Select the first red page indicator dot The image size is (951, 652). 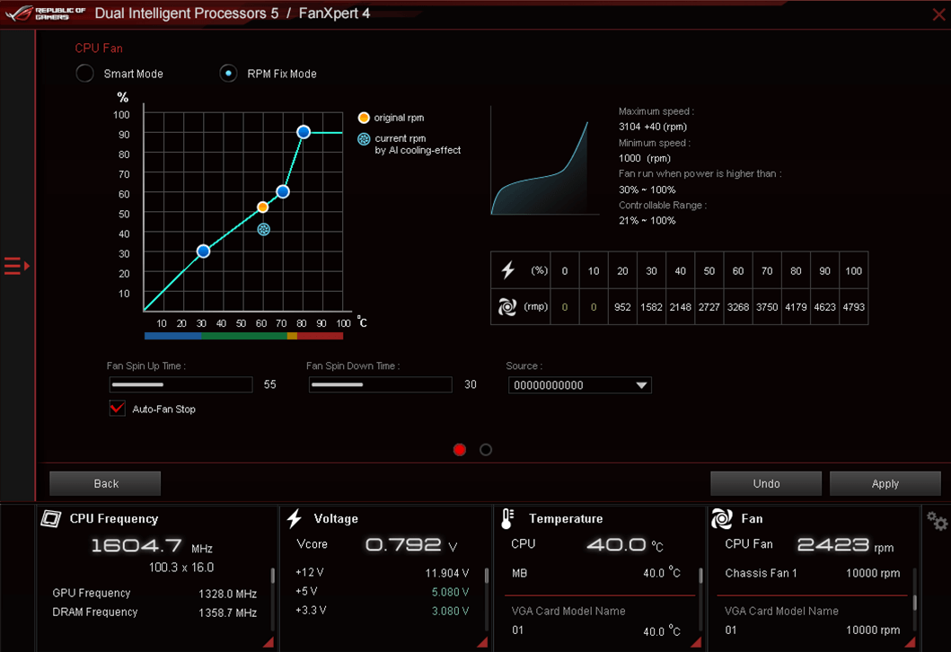click(x=460, y=450)
